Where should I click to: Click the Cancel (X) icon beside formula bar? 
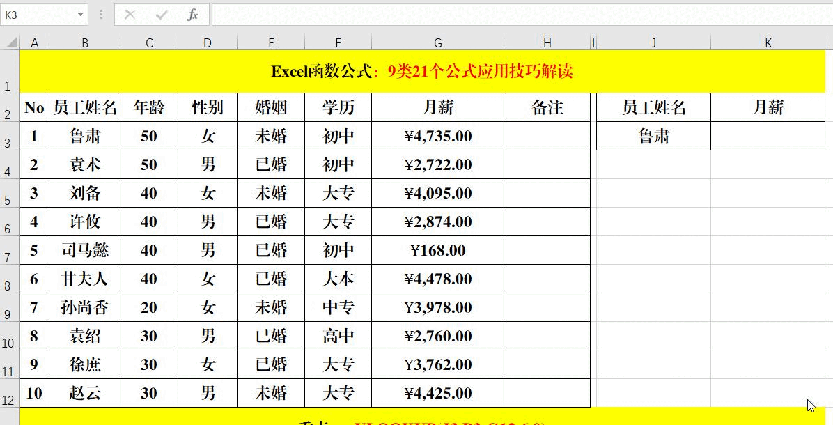(128, 14)
